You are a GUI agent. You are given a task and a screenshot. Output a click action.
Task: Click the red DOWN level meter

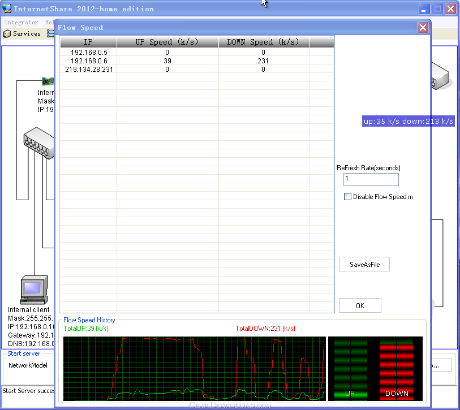(x=397, y=369)
